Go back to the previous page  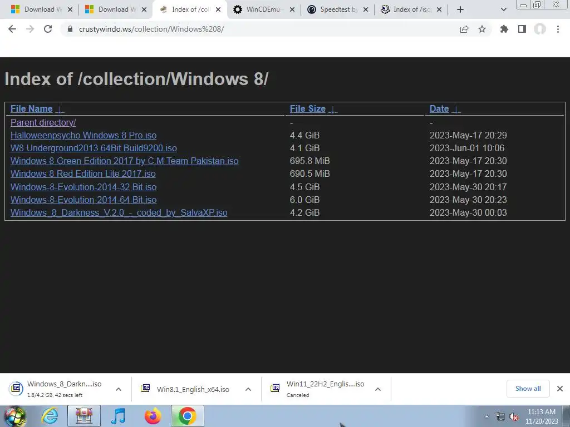point(12,29)
